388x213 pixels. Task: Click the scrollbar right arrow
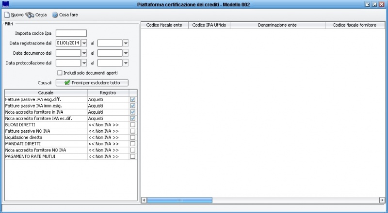point(382,200)
